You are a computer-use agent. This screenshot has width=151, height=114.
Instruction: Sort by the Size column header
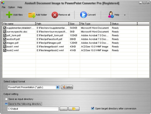[x=74, y=24]
